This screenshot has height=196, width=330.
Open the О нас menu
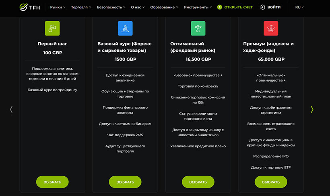point(138,7)
